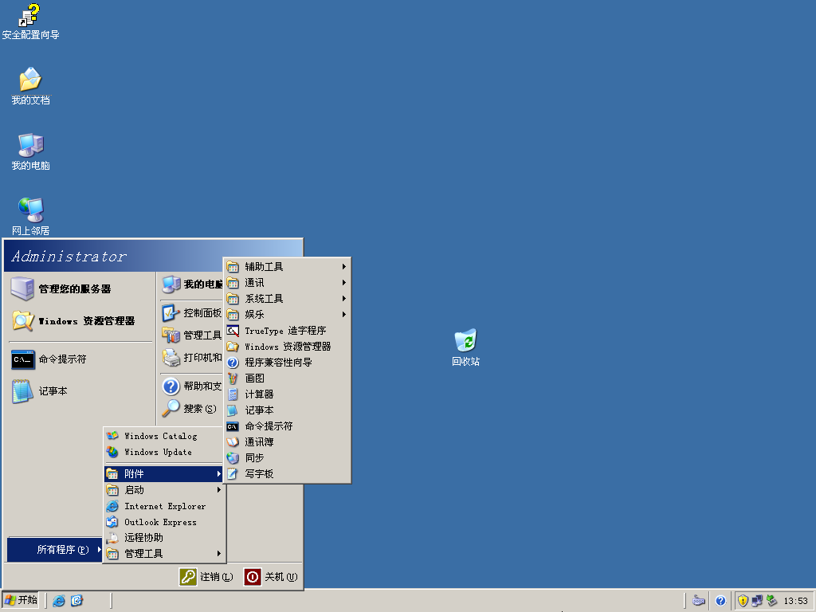The height and width of the screenshot is (612, 816).
Task: Launch 记事本 from accessories submenu
Action: [287, 410]
